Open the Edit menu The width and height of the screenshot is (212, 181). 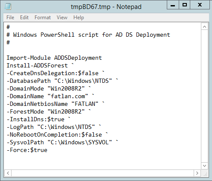pos(24,18)
